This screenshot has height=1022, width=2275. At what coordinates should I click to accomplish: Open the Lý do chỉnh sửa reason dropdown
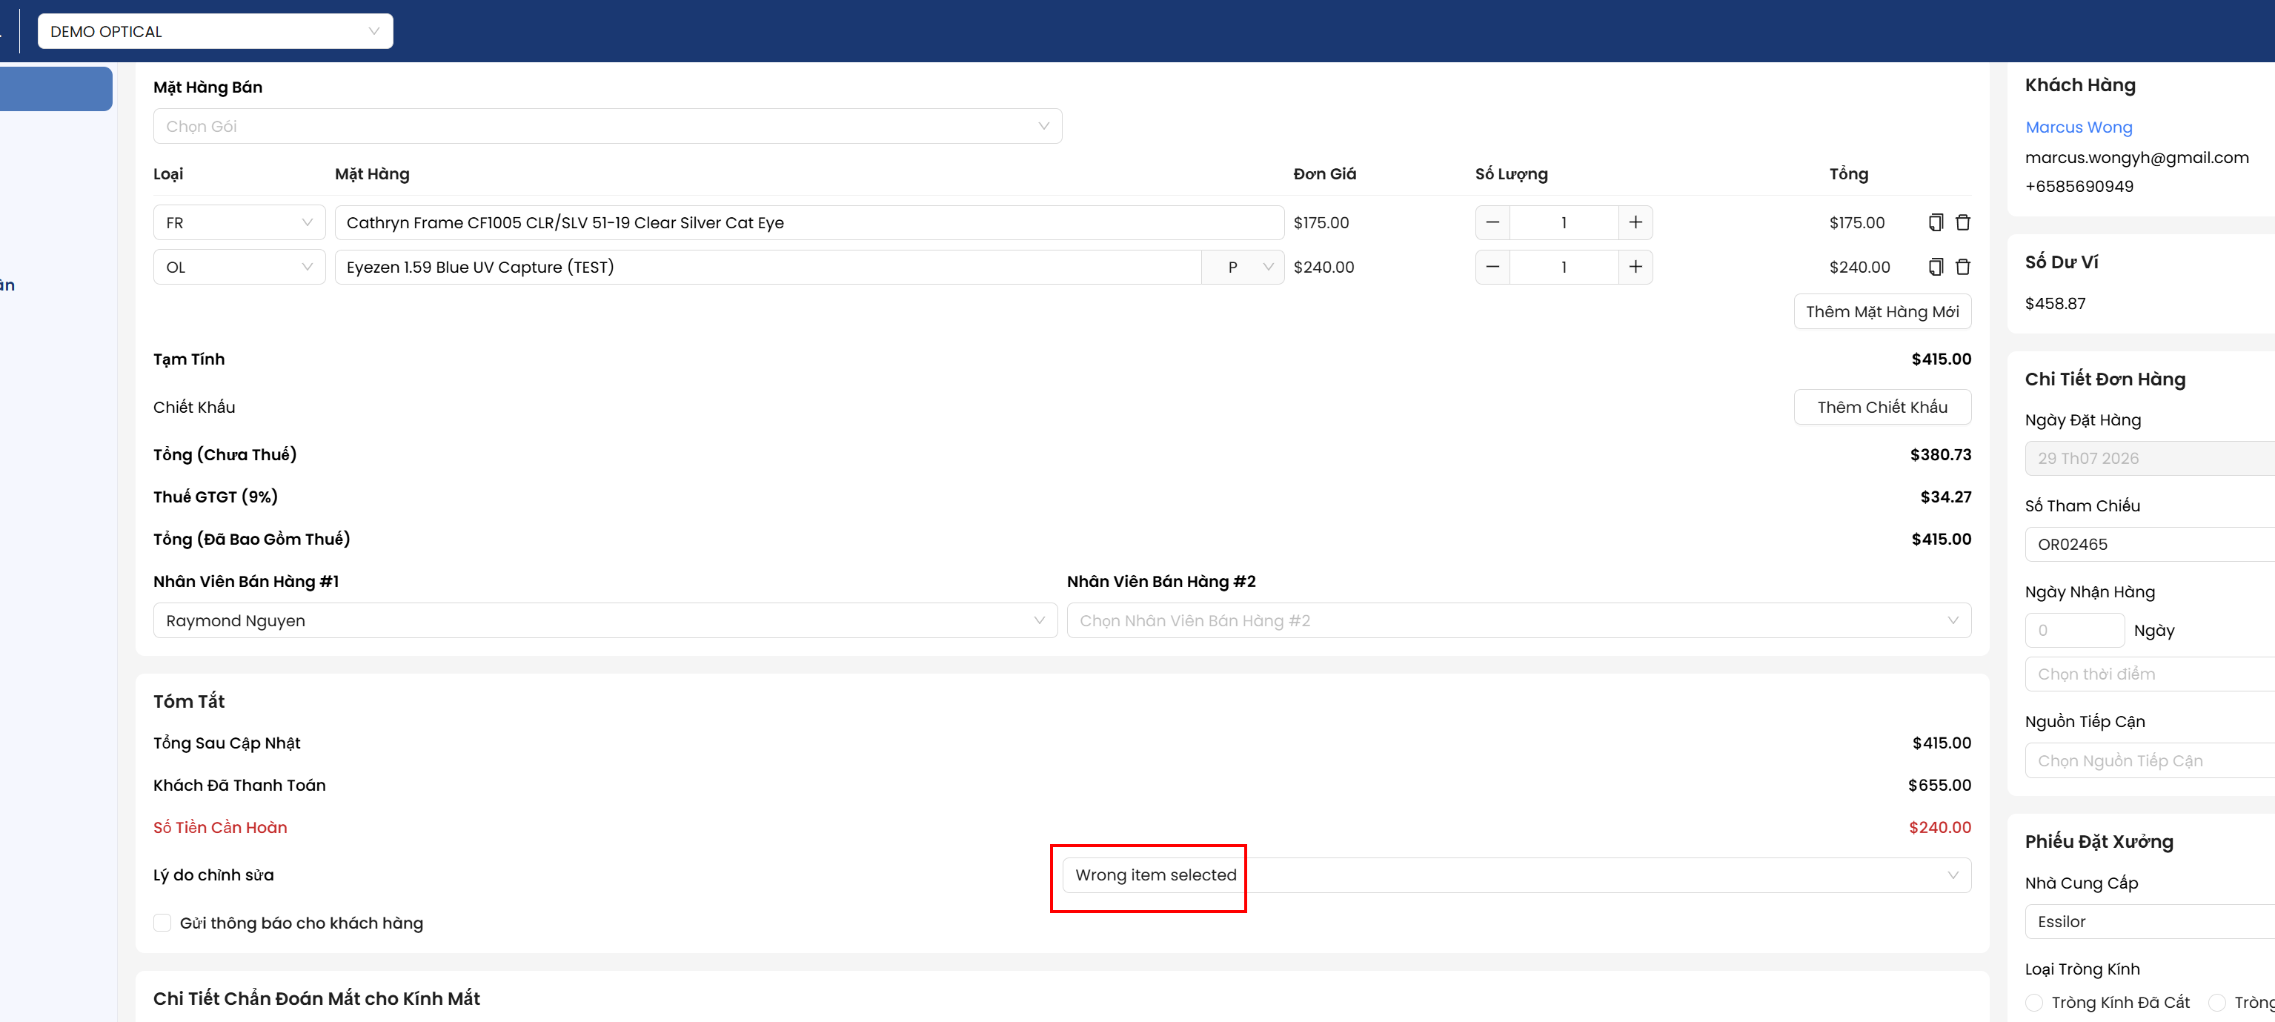[1516, 875]
